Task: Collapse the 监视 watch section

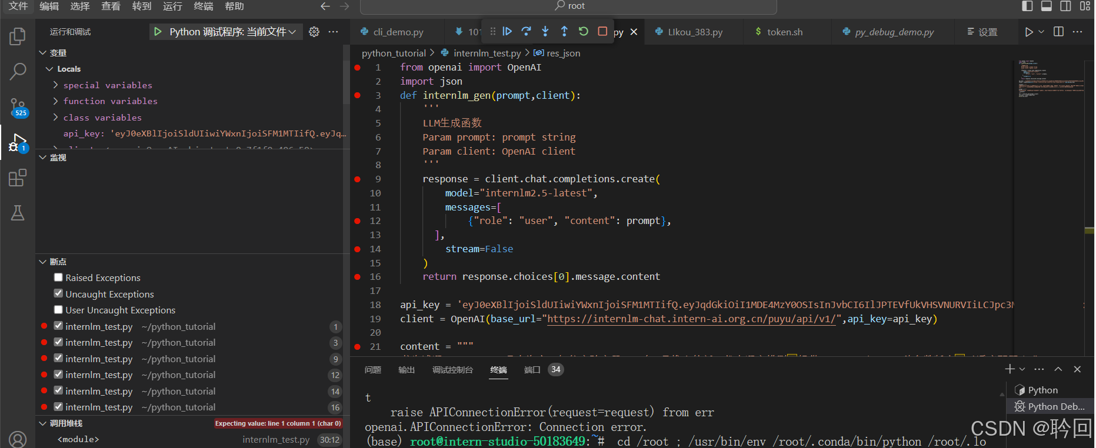Action: coord(43,158)
